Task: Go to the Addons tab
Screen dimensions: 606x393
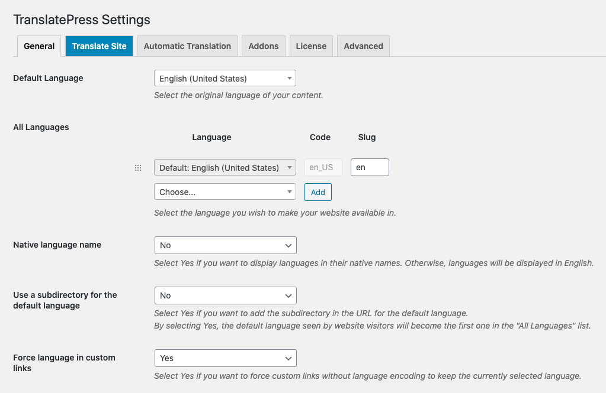Action: (264, 46)
